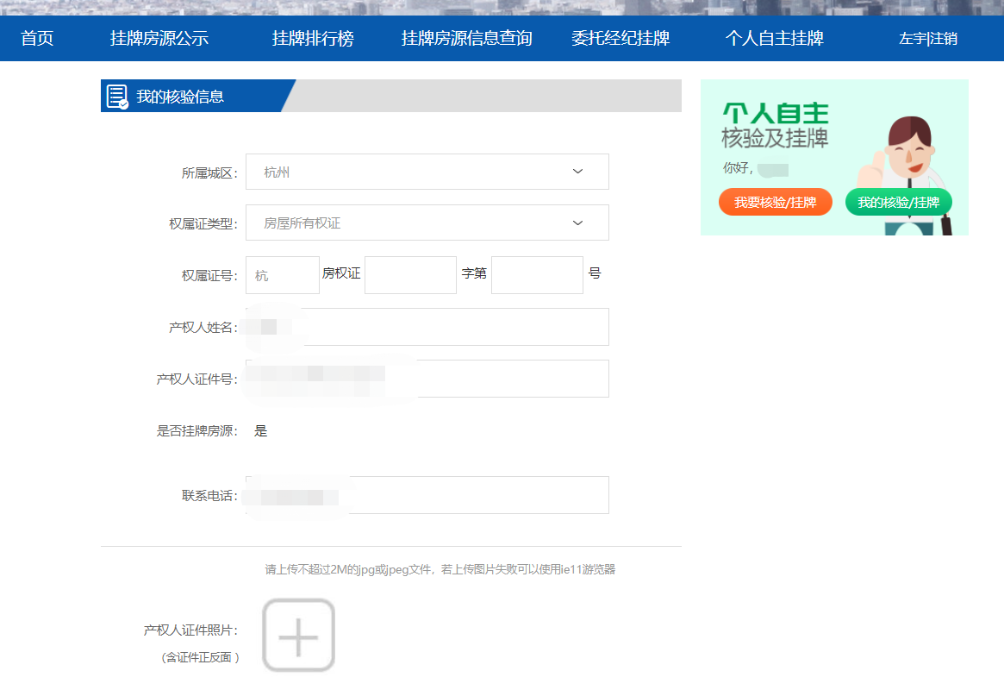This screenshot has width=1004, height=696.
Task: Focus the input field after 字第
Action: pos(537,275)
